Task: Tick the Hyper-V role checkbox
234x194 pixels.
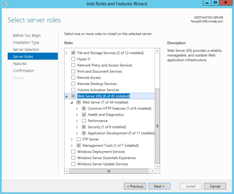Action: click(74, 59)
